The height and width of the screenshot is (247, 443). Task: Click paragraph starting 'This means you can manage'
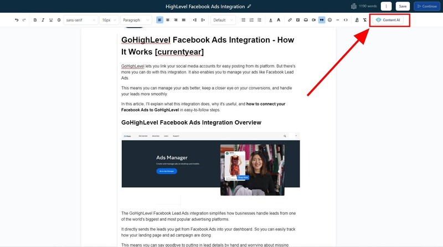[207, 91]
